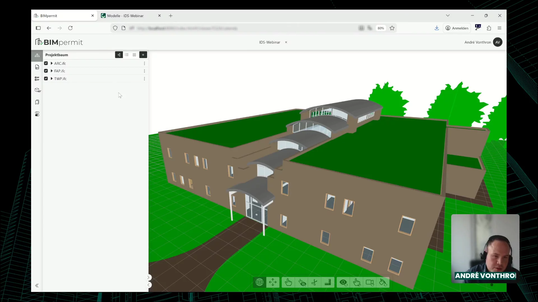Disable the TWP.ifc checkbox
This screenshot has height=302, width=538.
[x=46, y=79]
